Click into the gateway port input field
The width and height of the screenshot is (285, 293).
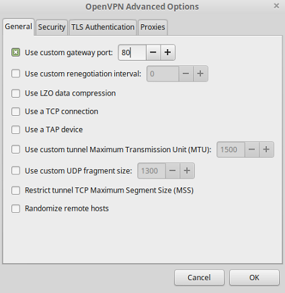[x=132, y=53]
